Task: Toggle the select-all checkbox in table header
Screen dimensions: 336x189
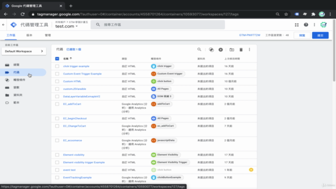Action: click(57, 58)
